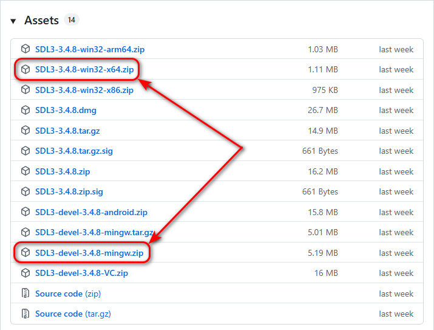The image size is (434, 330).
Task: Download SDL3-3.4.8-win32-arm64.zip
Action: (90, 49)
